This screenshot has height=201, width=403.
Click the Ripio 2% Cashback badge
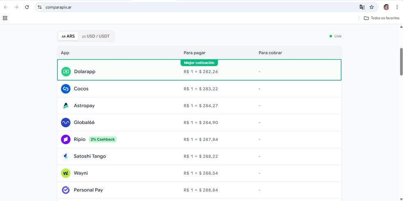click(x=103, y=140)
